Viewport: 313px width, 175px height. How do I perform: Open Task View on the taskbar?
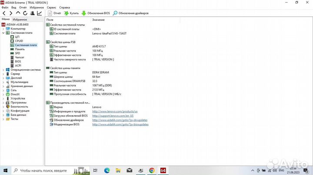95,170
